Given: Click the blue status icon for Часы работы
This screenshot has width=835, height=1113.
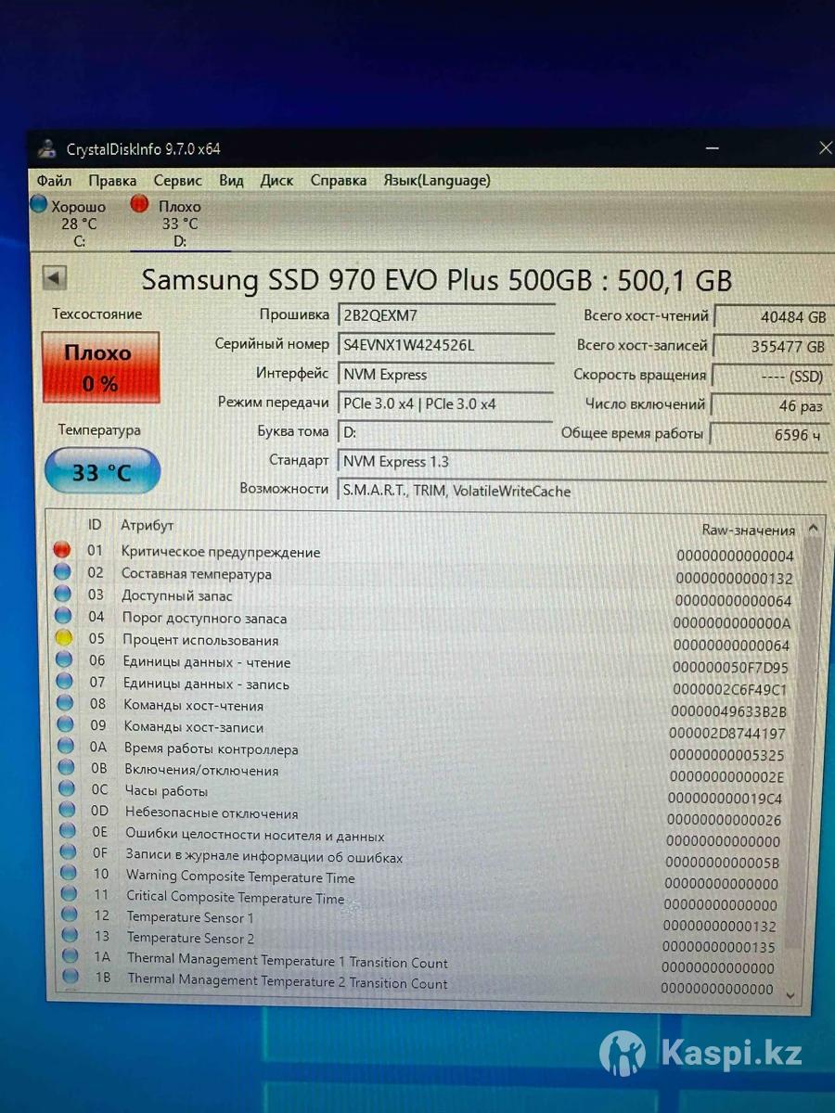Looking at the screenshot, I should 66,789.
